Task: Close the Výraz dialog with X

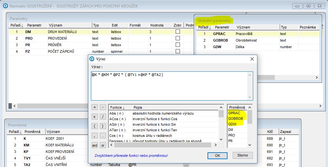Action: click(252, 59)
